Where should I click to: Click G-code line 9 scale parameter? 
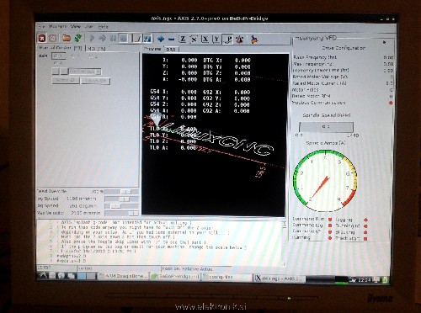click(x=72, y=261)
